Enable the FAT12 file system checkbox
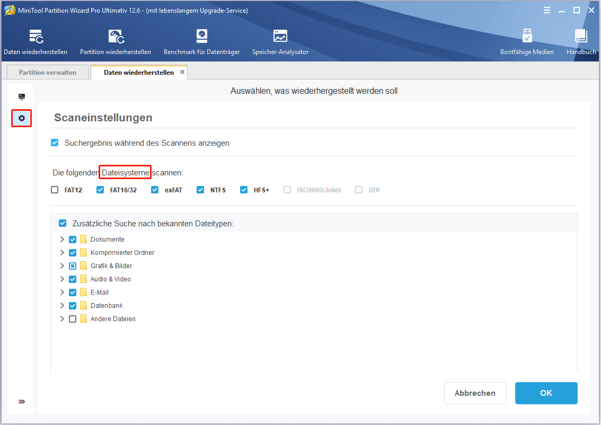Screen dimensions: 601x425 [55, 190]
